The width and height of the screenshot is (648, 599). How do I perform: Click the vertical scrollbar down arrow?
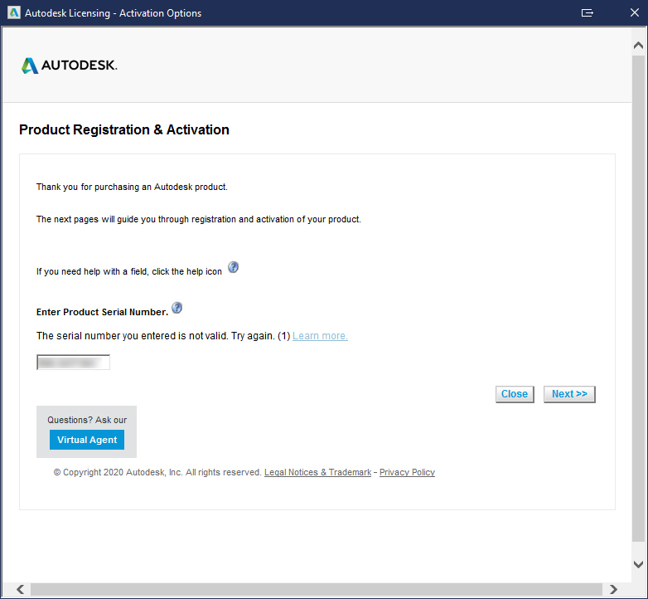pos(639,564)
